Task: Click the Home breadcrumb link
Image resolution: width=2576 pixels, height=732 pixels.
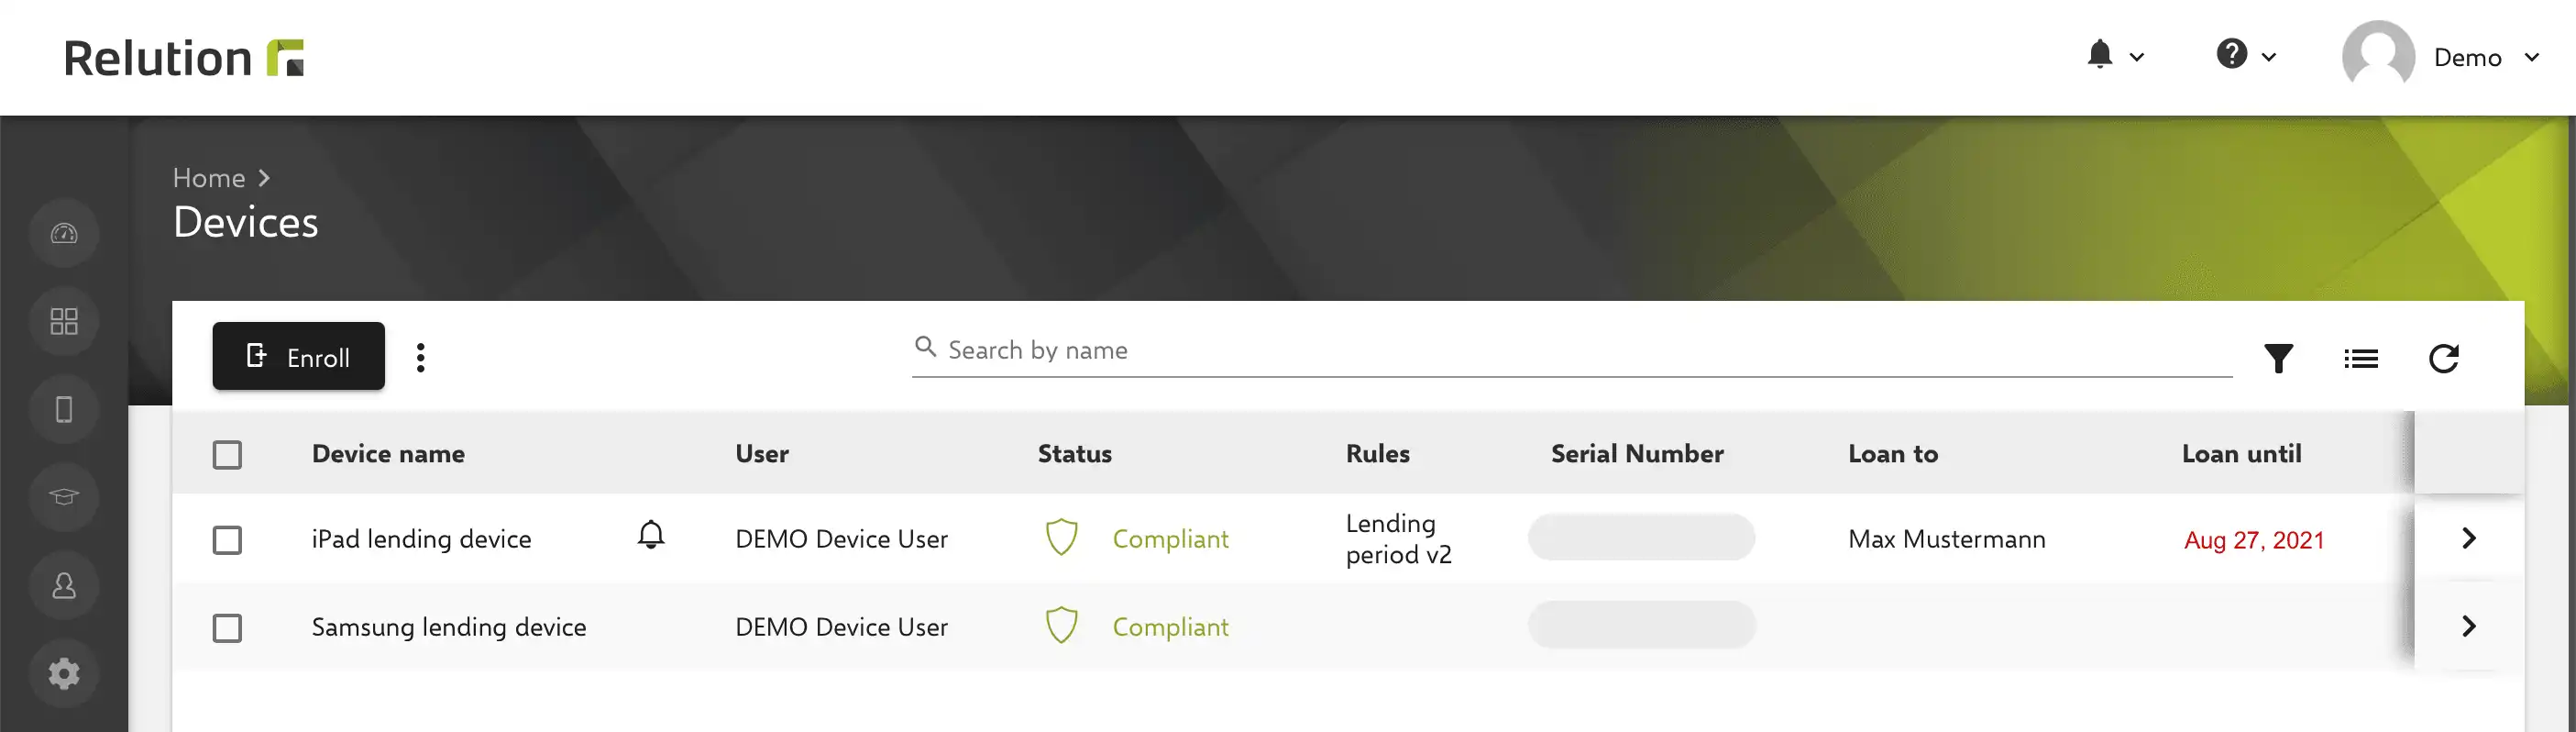Action: [209, 178]
